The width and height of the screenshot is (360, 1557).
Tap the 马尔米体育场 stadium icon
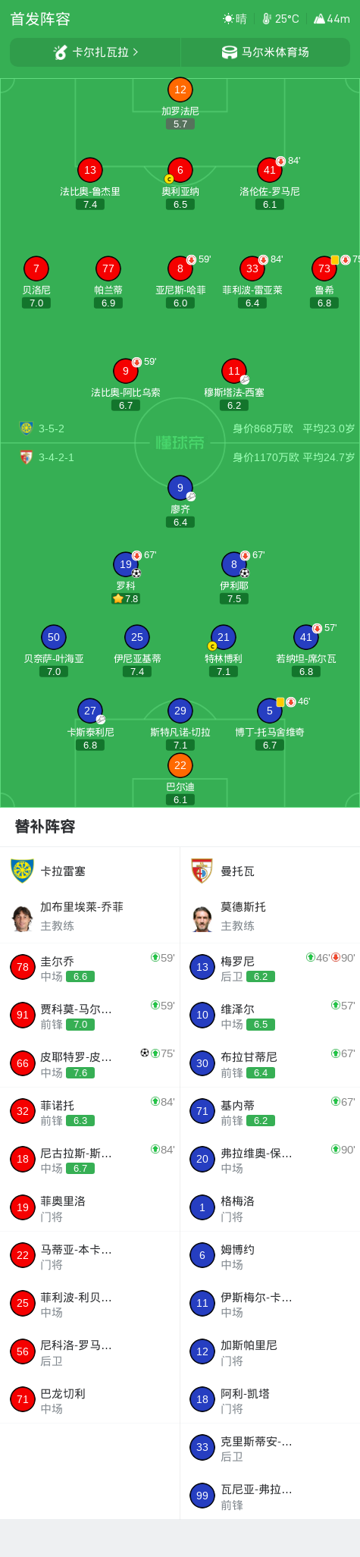(x=229, y=52)
